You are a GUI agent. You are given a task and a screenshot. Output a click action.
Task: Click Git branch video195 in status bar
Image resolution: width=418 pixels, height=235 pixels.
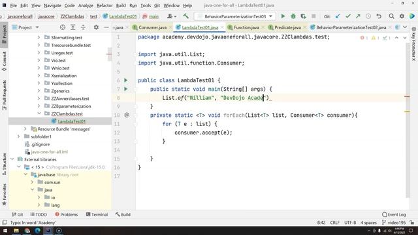tap(394, 223)
